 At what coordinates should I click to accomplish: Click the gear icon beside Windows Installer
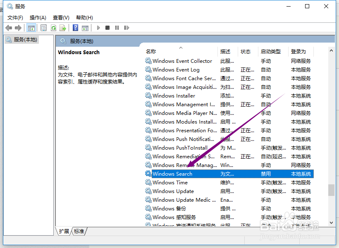coord(148,95)
